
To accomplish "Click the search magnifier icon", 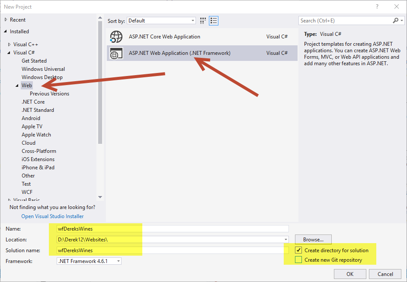I will click(396, 20).
